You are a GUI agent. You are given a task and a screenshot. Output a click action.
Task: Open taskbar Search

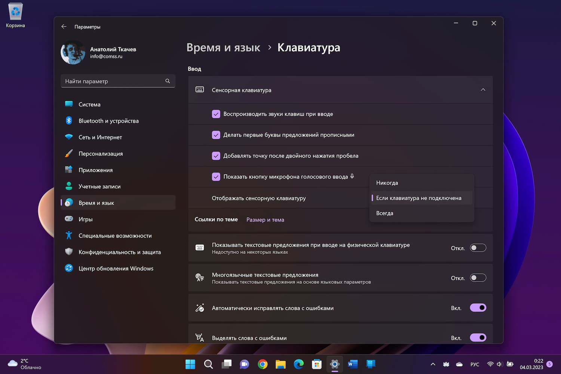(208, 364)
